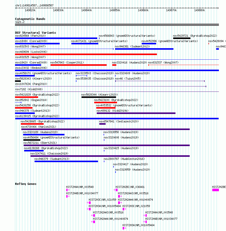
Task: Open nsv46 (Tuzun2005) variant label
Action: (128, 79)
